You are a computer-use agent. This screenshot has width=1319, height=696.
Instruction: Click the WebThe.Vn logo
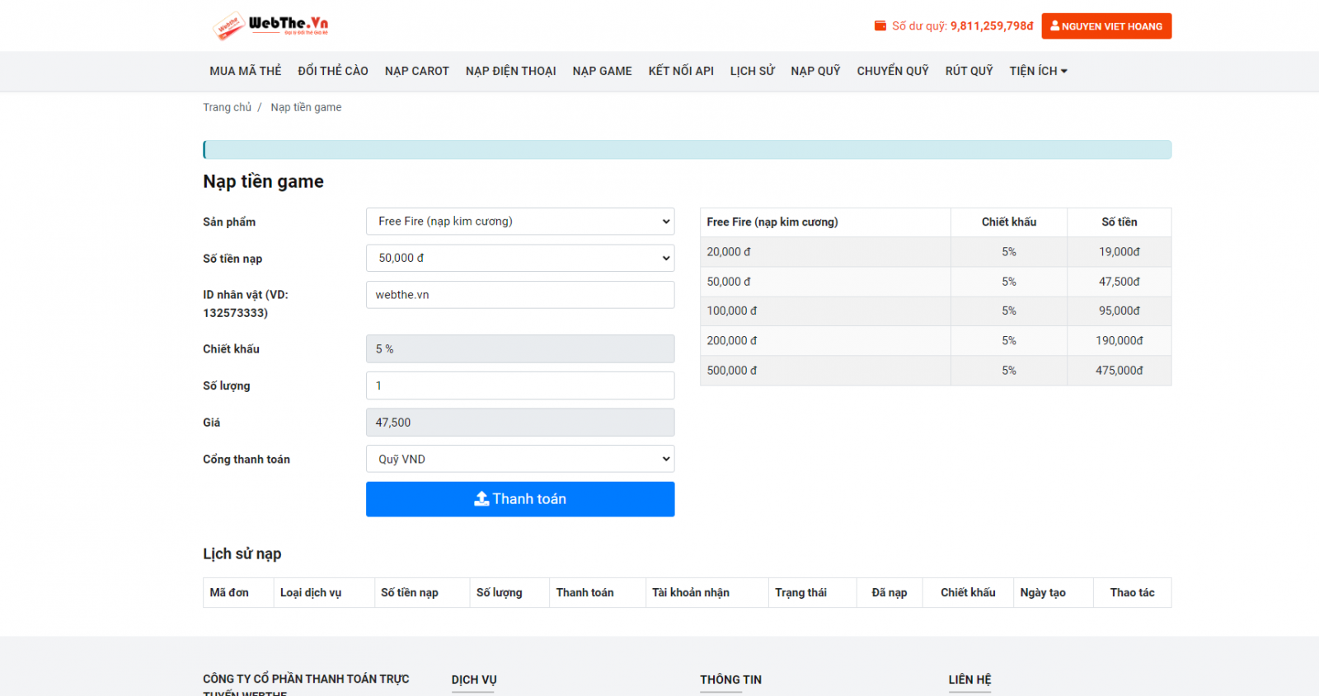point(270,26)
